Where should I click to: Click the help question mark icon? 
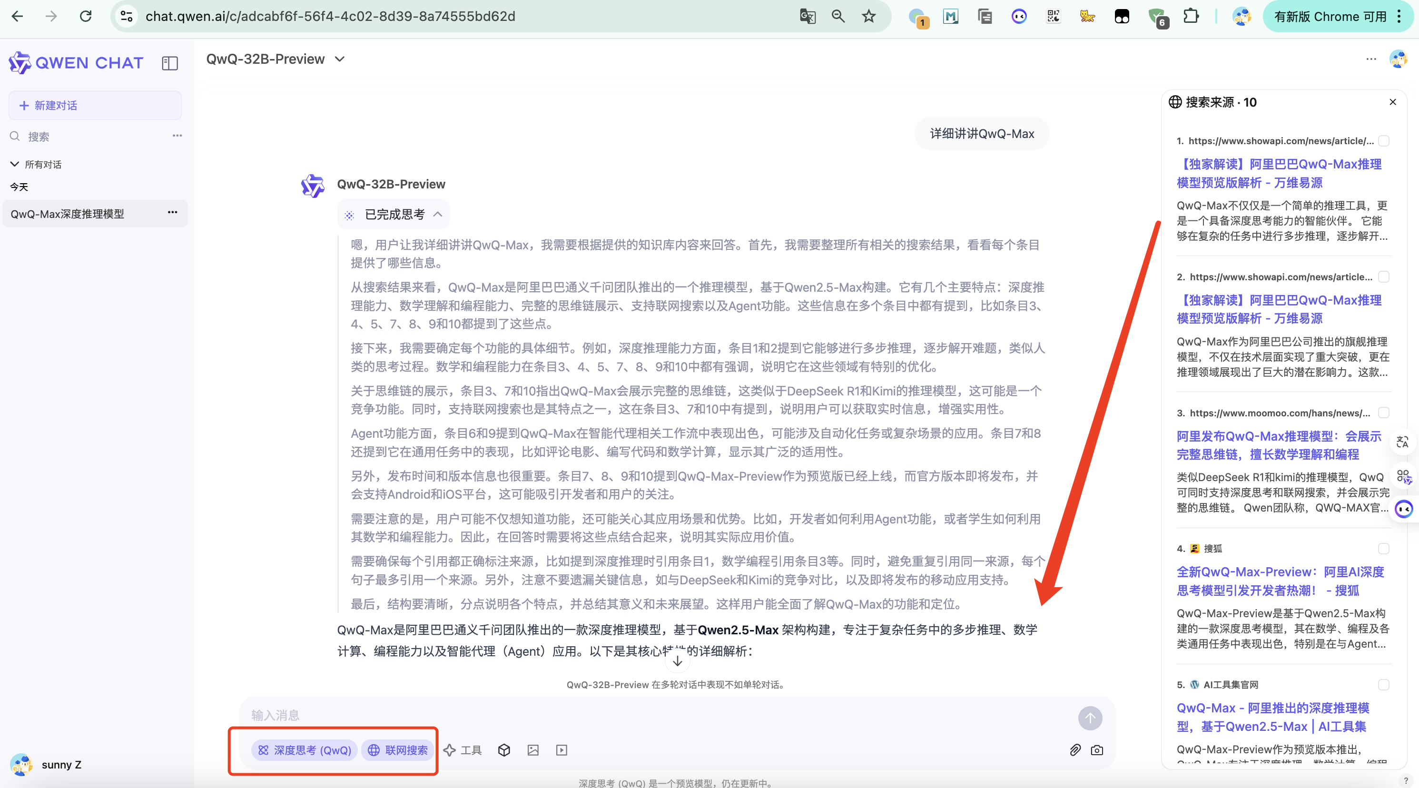coord(1406,780)
